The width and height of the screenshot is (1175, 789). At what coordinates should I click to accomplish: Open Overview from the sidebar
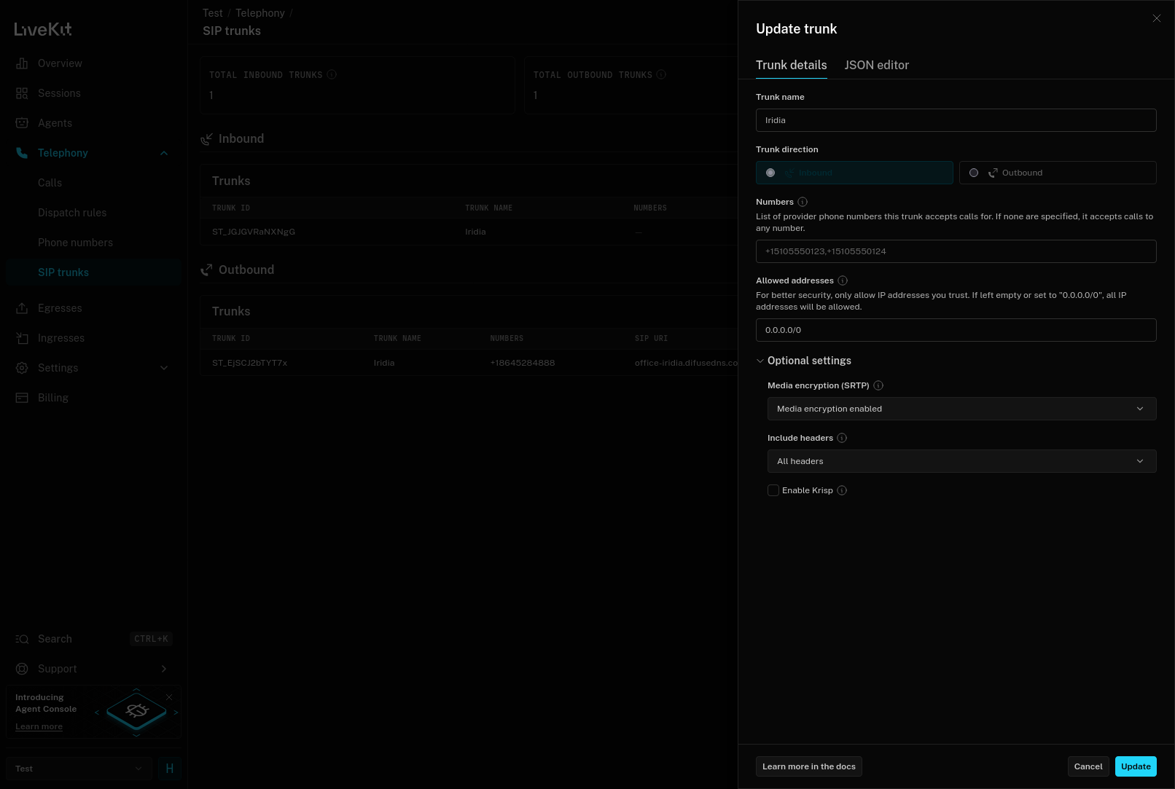pos(60,63)
